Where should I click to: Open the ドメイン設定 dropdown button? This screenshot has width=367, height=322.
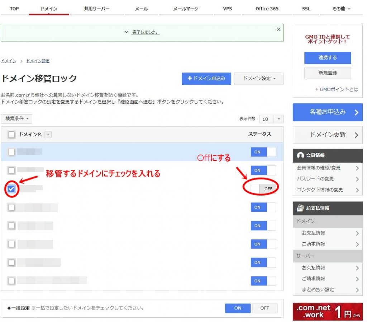(258, 79)
